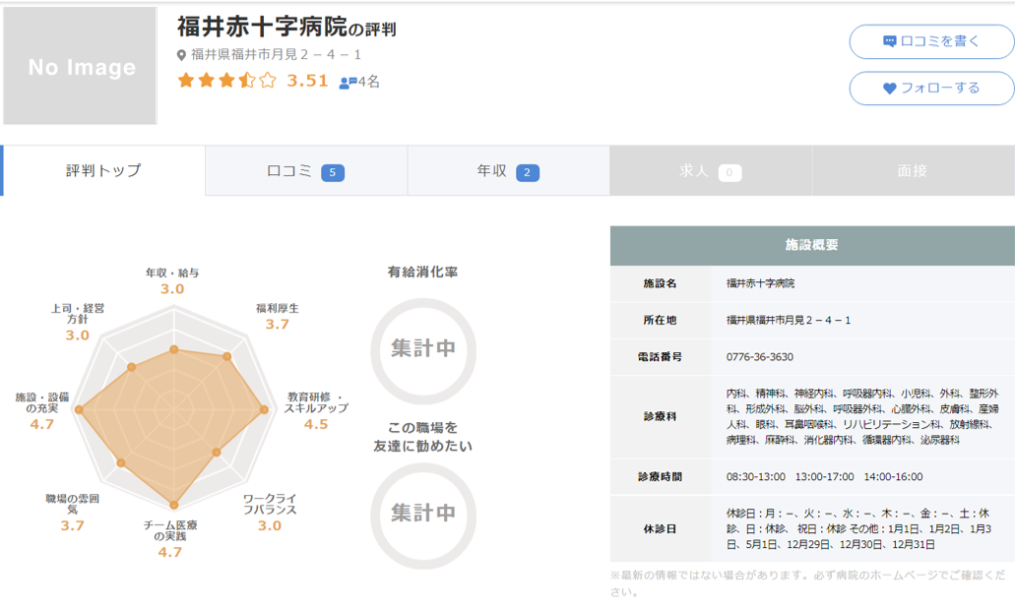Click the 友達に勧めたい 集計中 circle
1015x608 pixels.
422,513
